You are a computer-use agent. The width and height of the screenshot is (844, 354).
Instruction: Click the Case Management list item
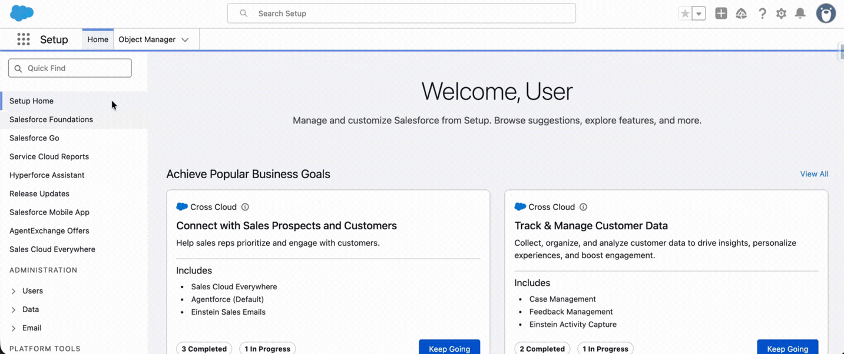click(562, 299)
